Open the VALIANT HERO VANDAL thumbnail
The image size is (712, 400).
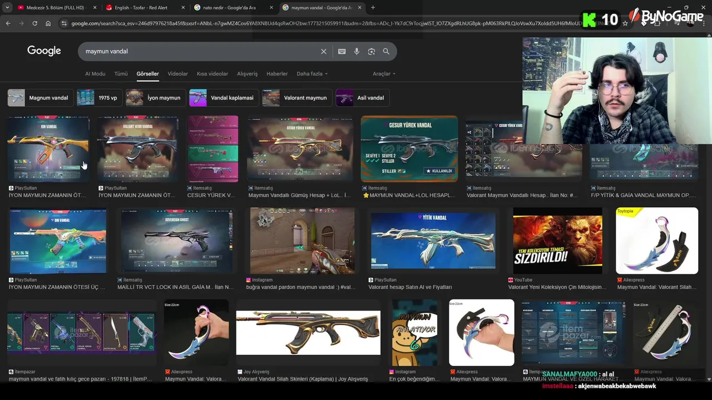coord(138,149)
